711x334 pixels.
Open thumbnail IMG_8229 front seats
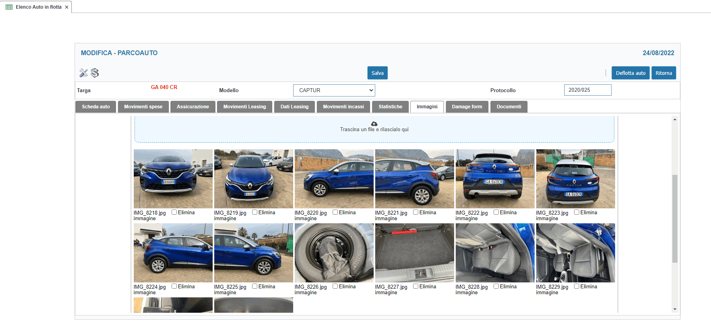click(576, 253)
